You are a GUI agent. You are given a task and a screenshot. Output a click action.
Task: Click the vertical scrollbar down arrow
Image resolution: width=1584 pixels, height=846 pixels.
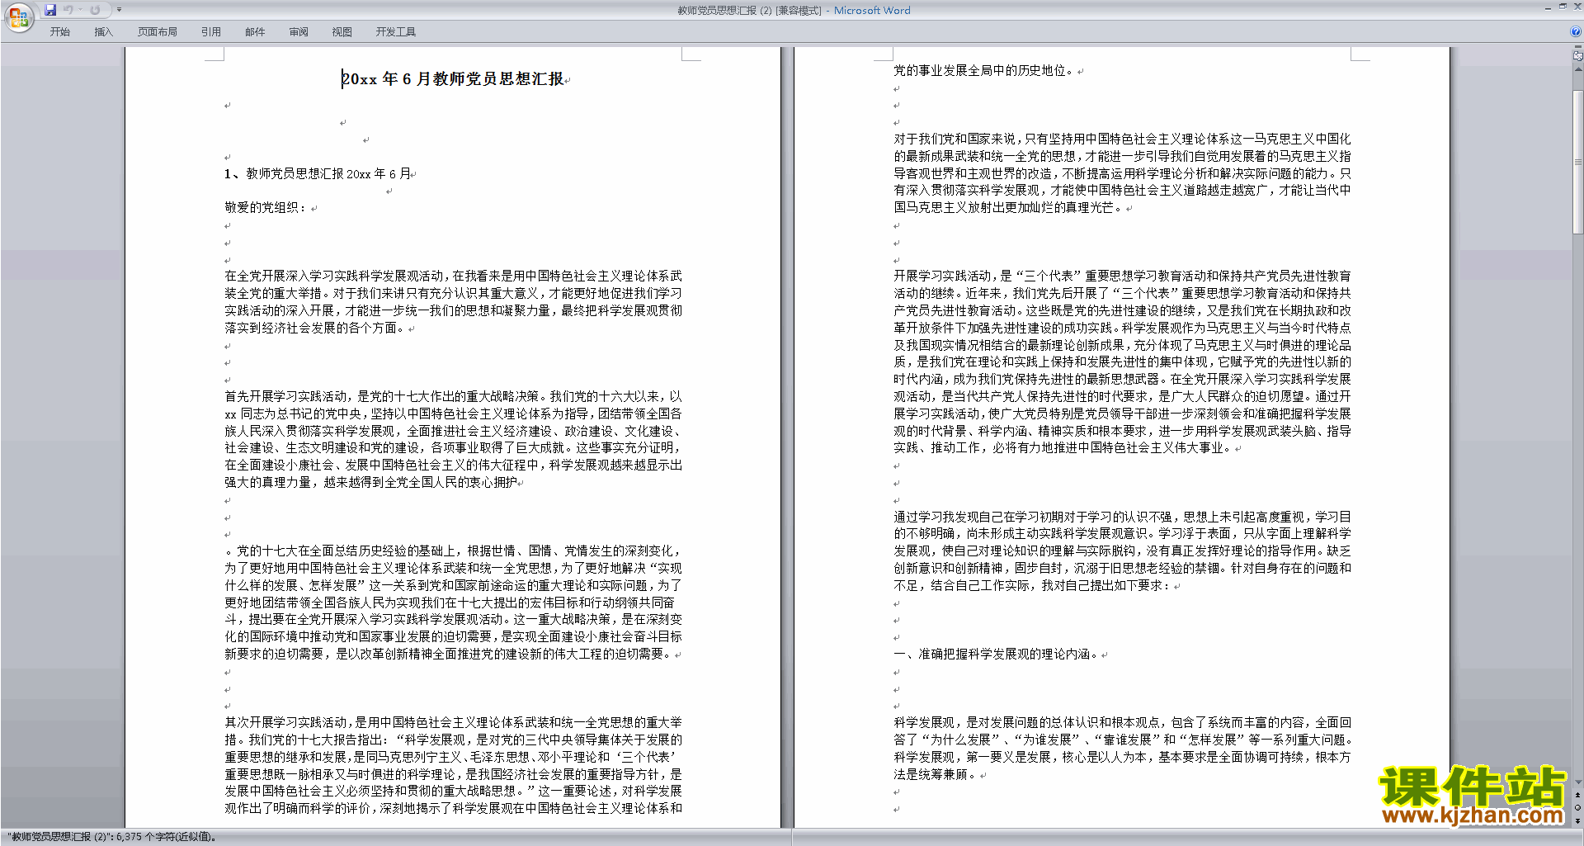(1577, 782)
